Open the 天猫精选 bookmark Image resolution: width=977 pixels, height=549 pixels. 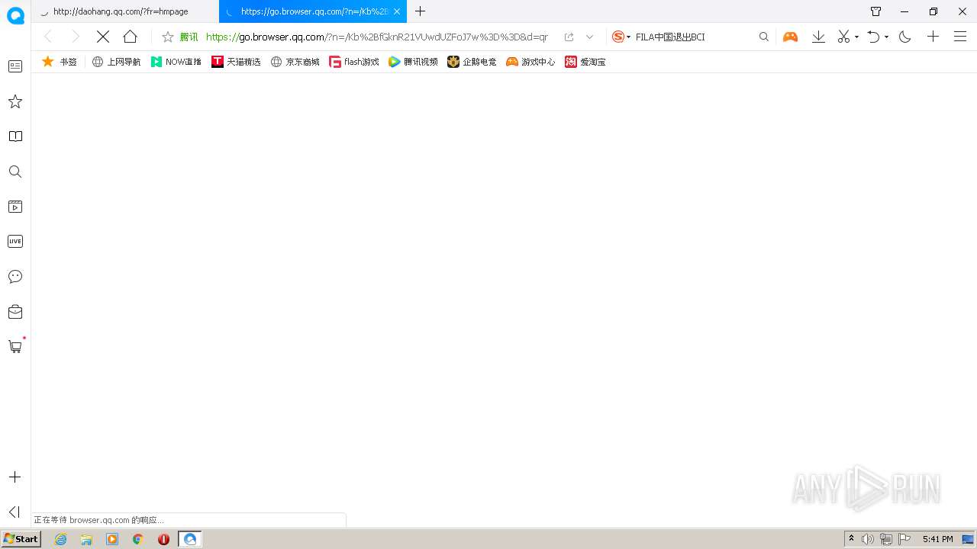point(236,62)
